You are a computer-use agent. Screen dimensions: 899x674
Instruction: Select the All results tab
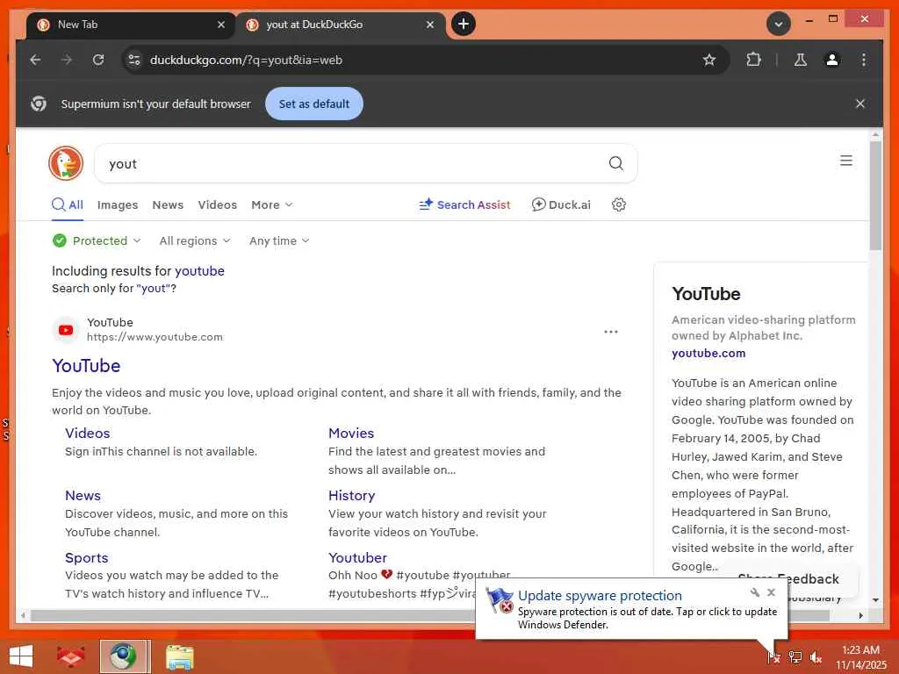[68, 204]
